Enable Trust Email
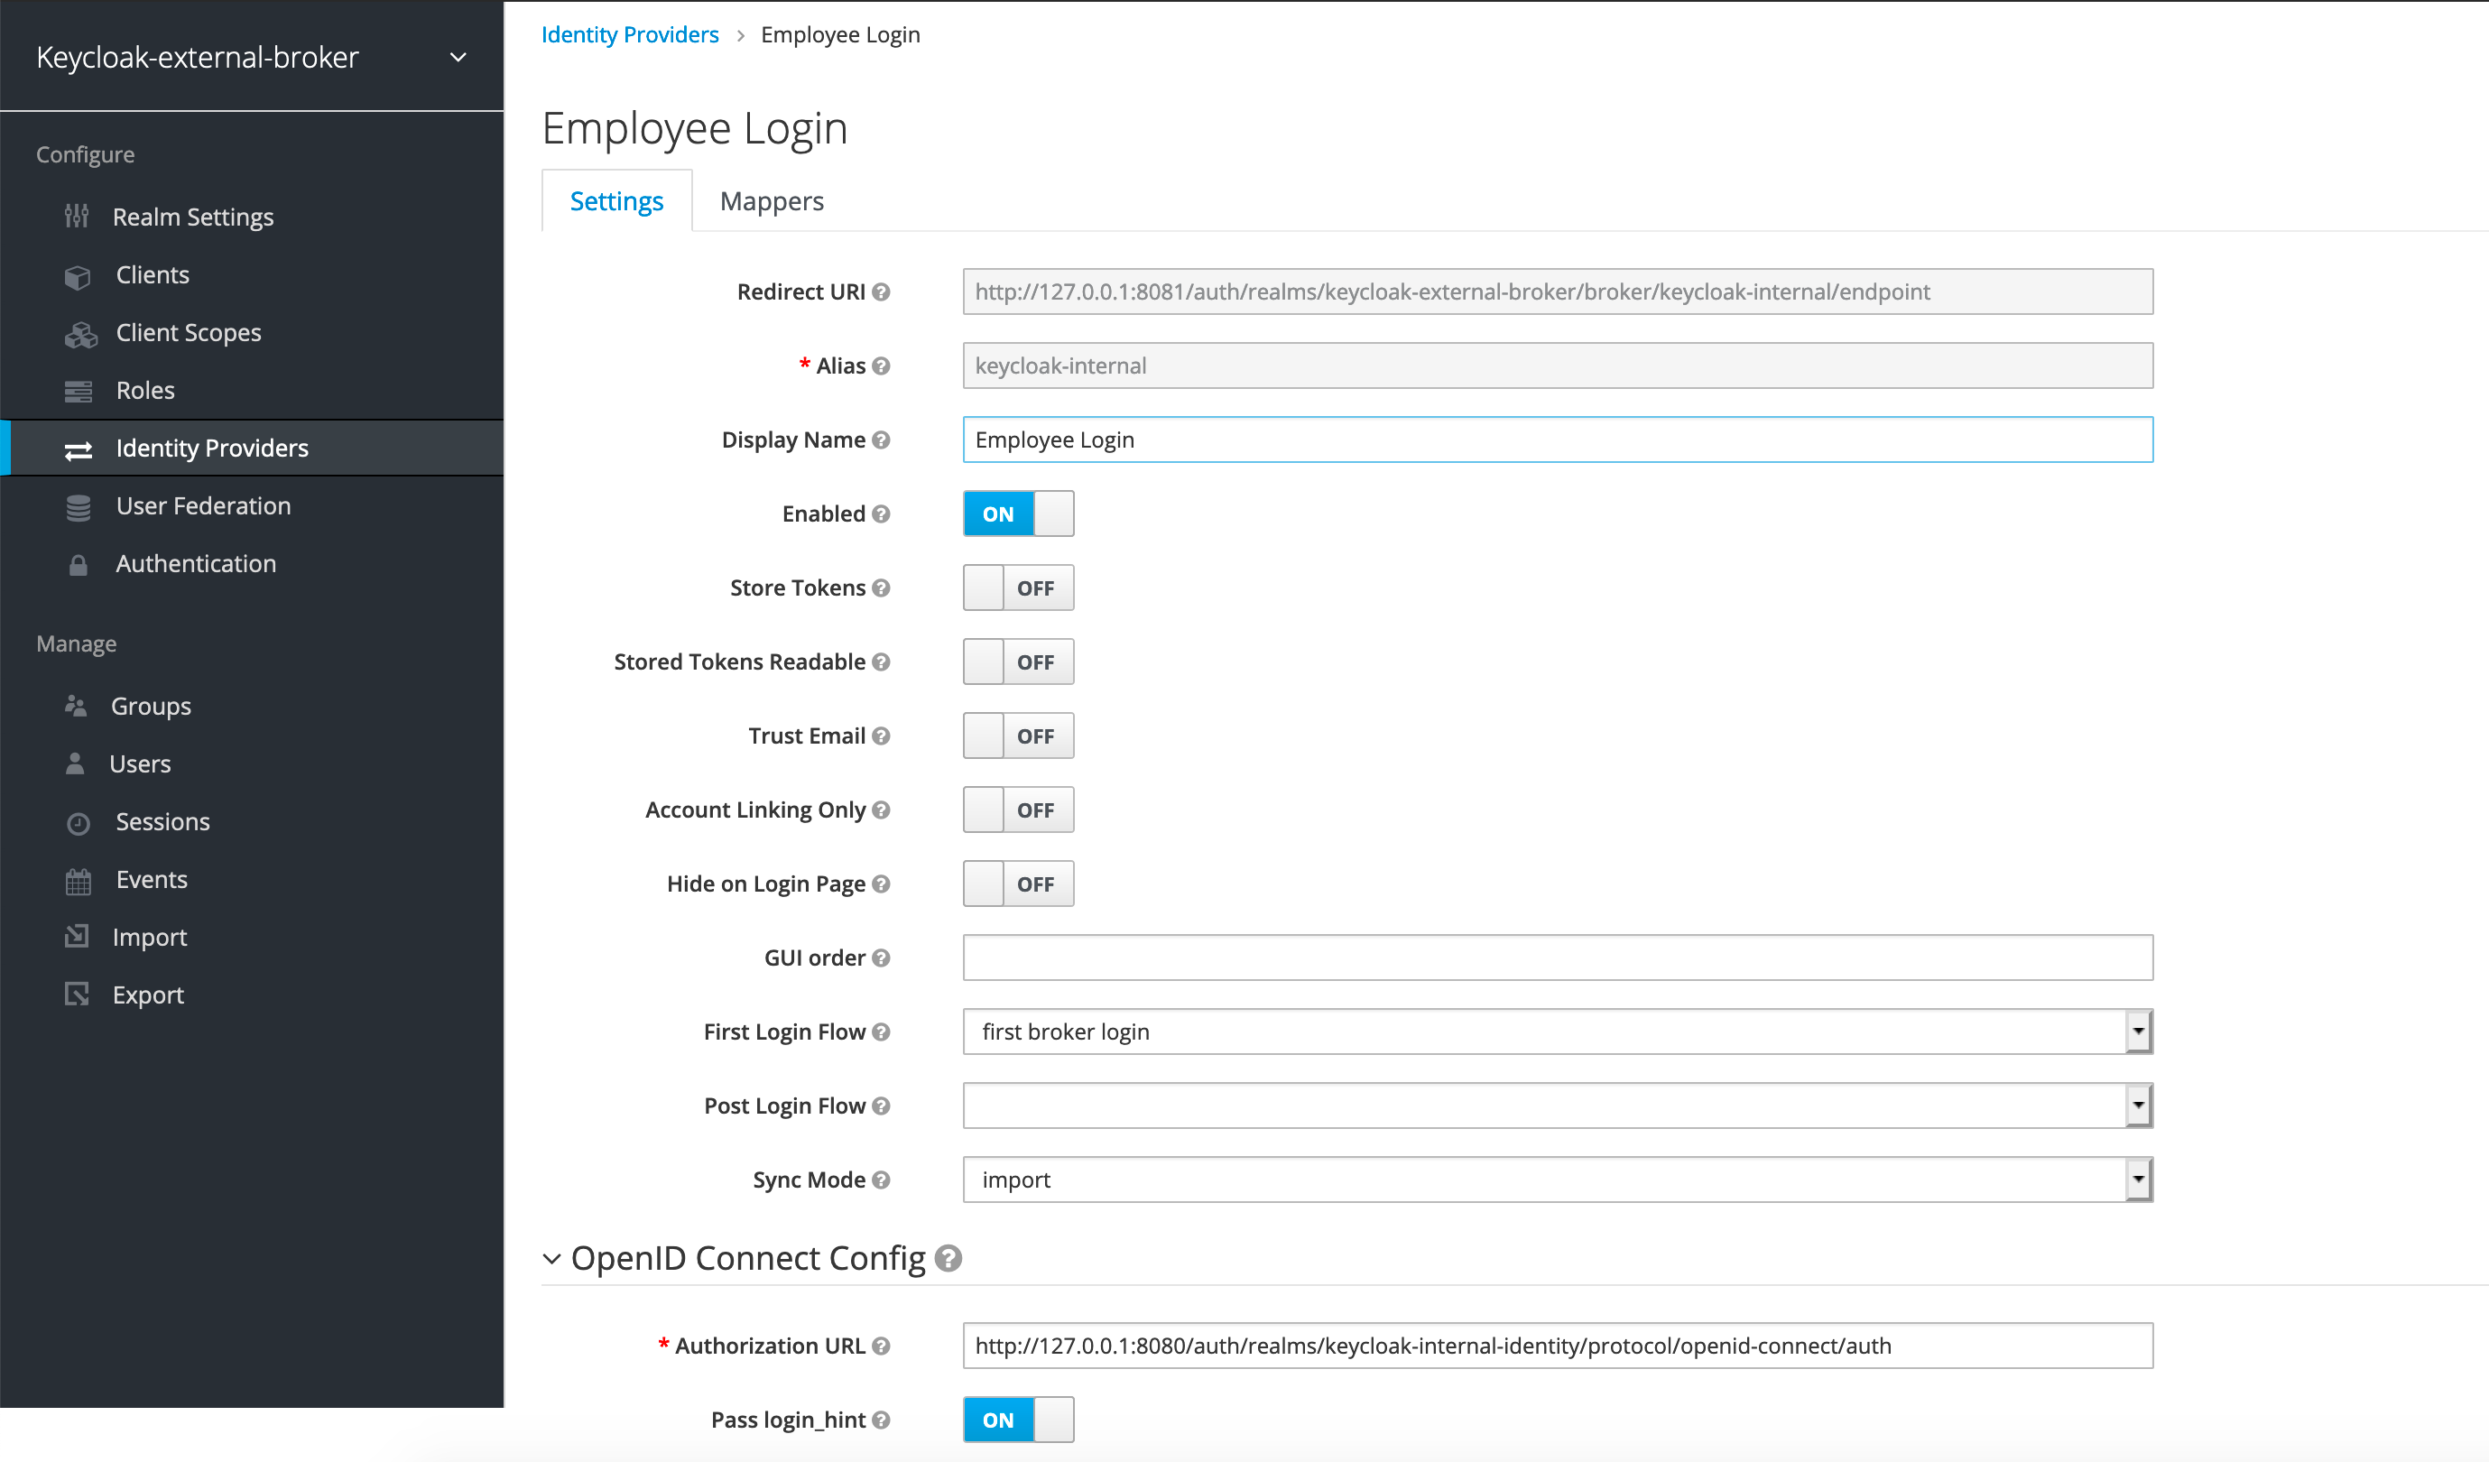The width and height of the screenshot is (2489, 1462). point(1017,735)
